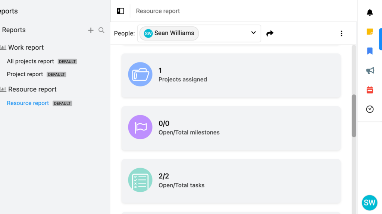Viewport: 382px width, 214px height.
Task: Open the calendar panel icon
Action: [x=369, y=90]
